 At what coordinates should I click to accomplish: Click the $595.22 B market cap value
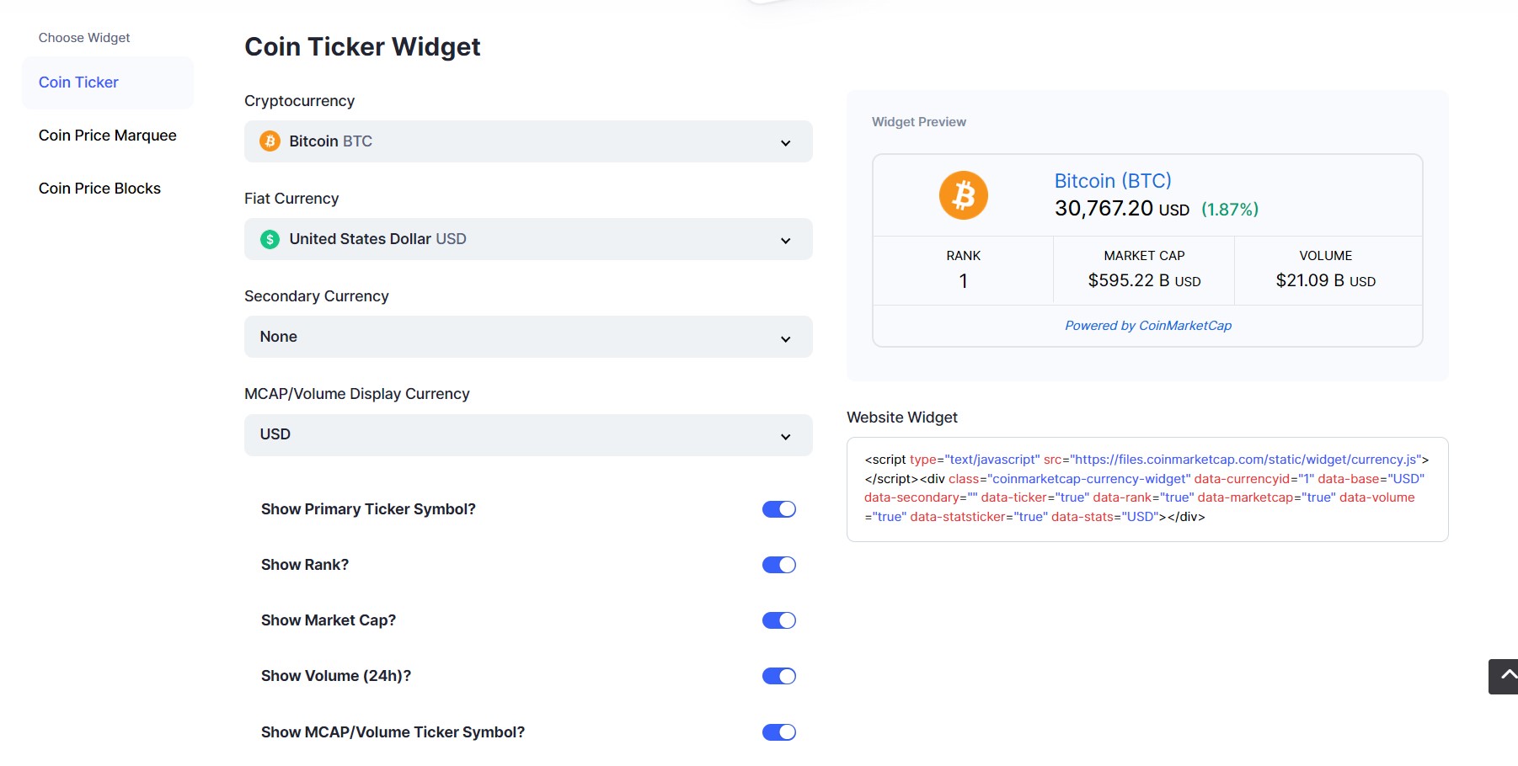coord(1144,280)
